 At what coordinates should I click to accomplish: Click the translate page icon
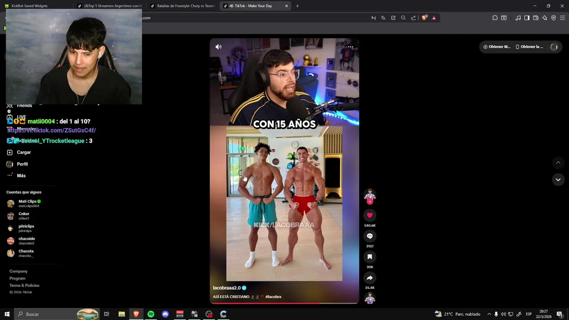click(x=383, y=18)
